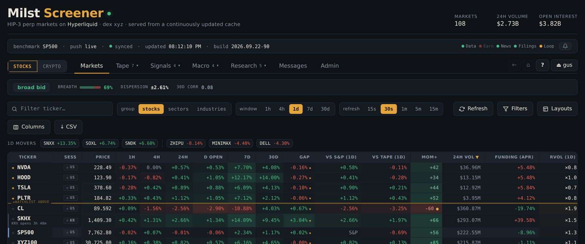Open the question mark help button
The width and height of the screenshot is (585, 244).
point(542,65)
